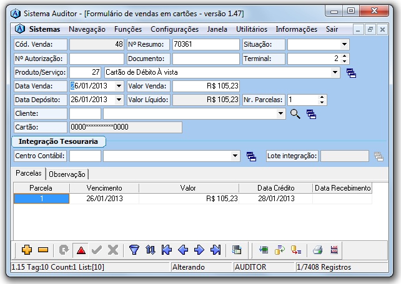Click the Sair menu item
The image size is (401, 284).
pyautogui.click(x=332, y=29)
